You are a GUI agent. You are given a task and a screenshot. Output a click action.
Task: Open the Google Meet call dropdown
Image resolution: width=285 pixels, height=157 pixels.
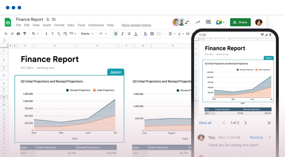(x=220, y=22)
